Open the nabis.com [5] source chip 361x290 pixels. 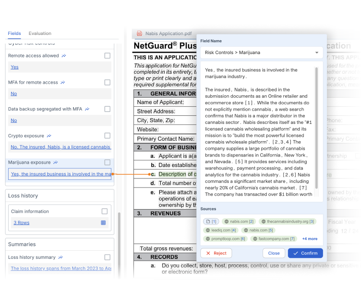point(258,230)
